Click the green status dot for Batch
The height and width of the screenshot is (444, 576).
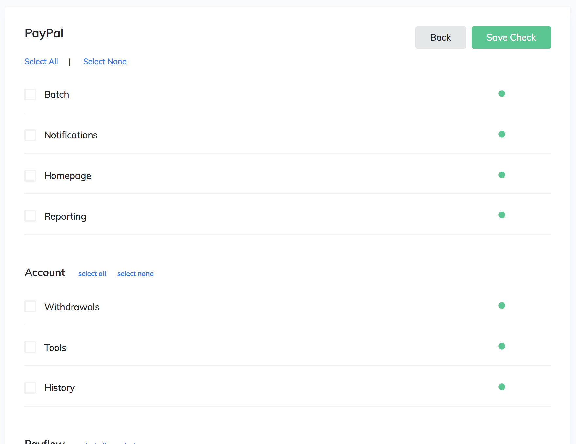[502, 94]
